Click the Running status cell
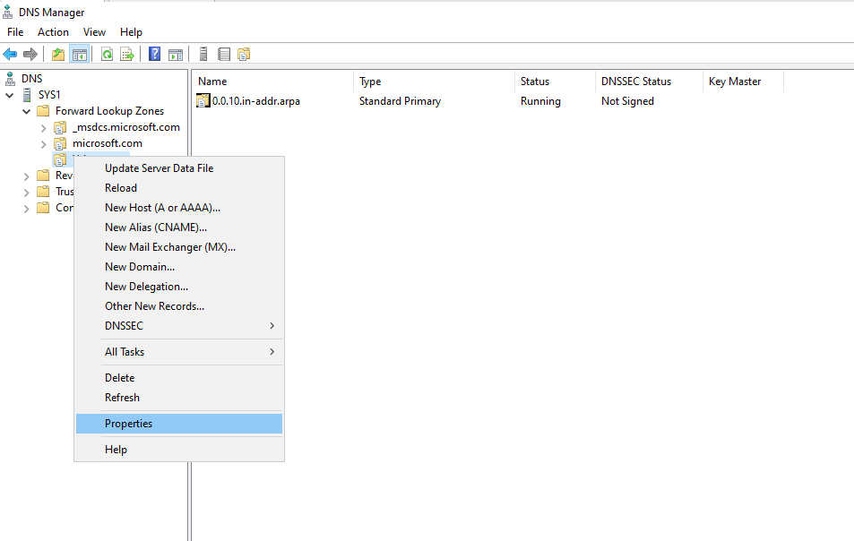Viewport: 854px width, 541px height. (540, 101)
